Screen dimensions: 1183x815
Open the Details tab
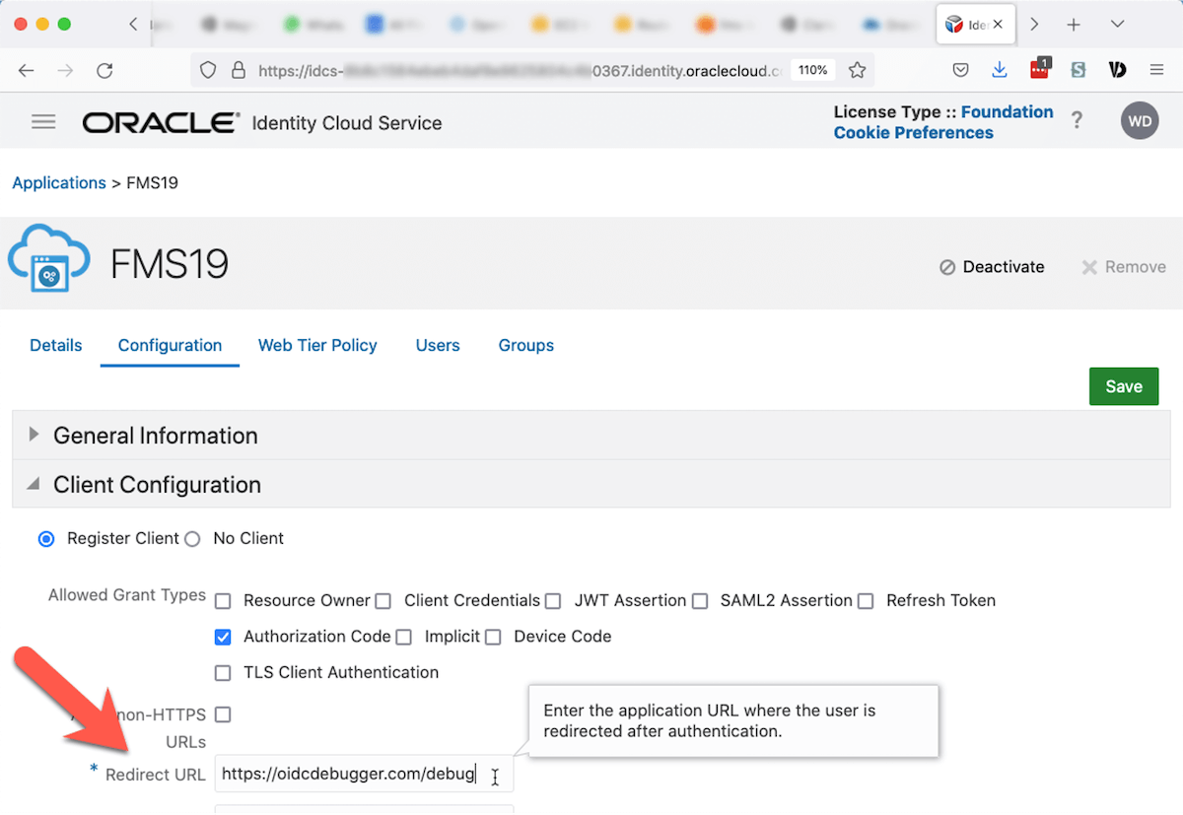pos(56,346)
